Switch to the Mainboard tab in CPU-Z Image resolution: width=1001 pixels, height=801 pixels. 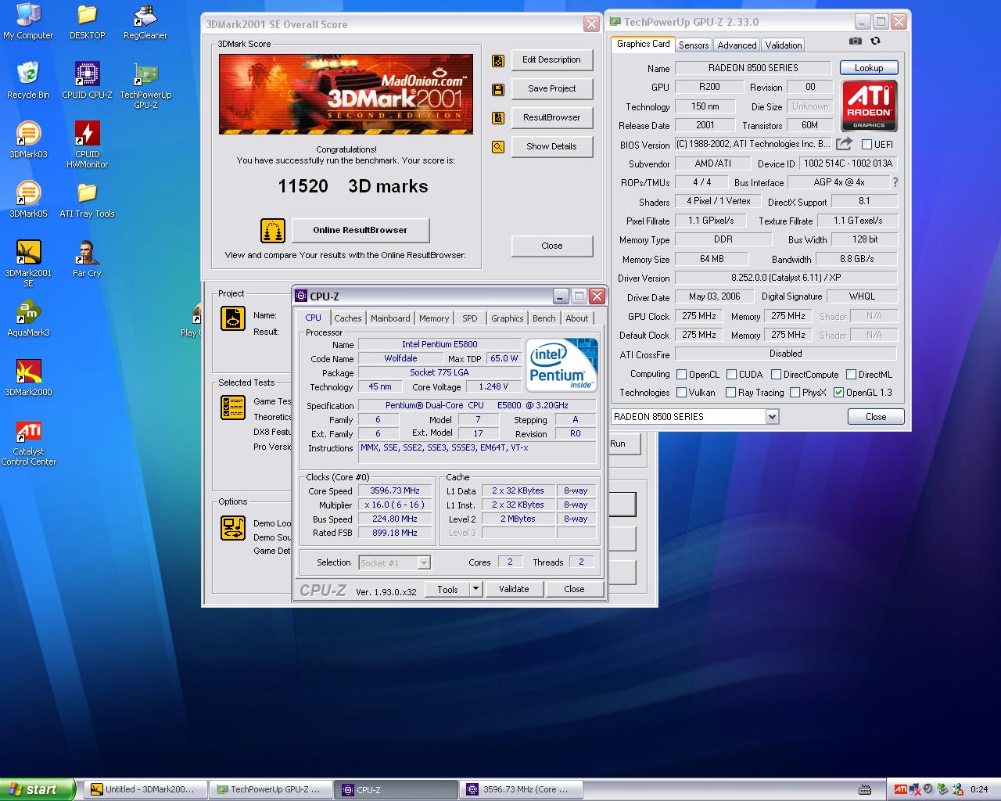pos(390,318)
